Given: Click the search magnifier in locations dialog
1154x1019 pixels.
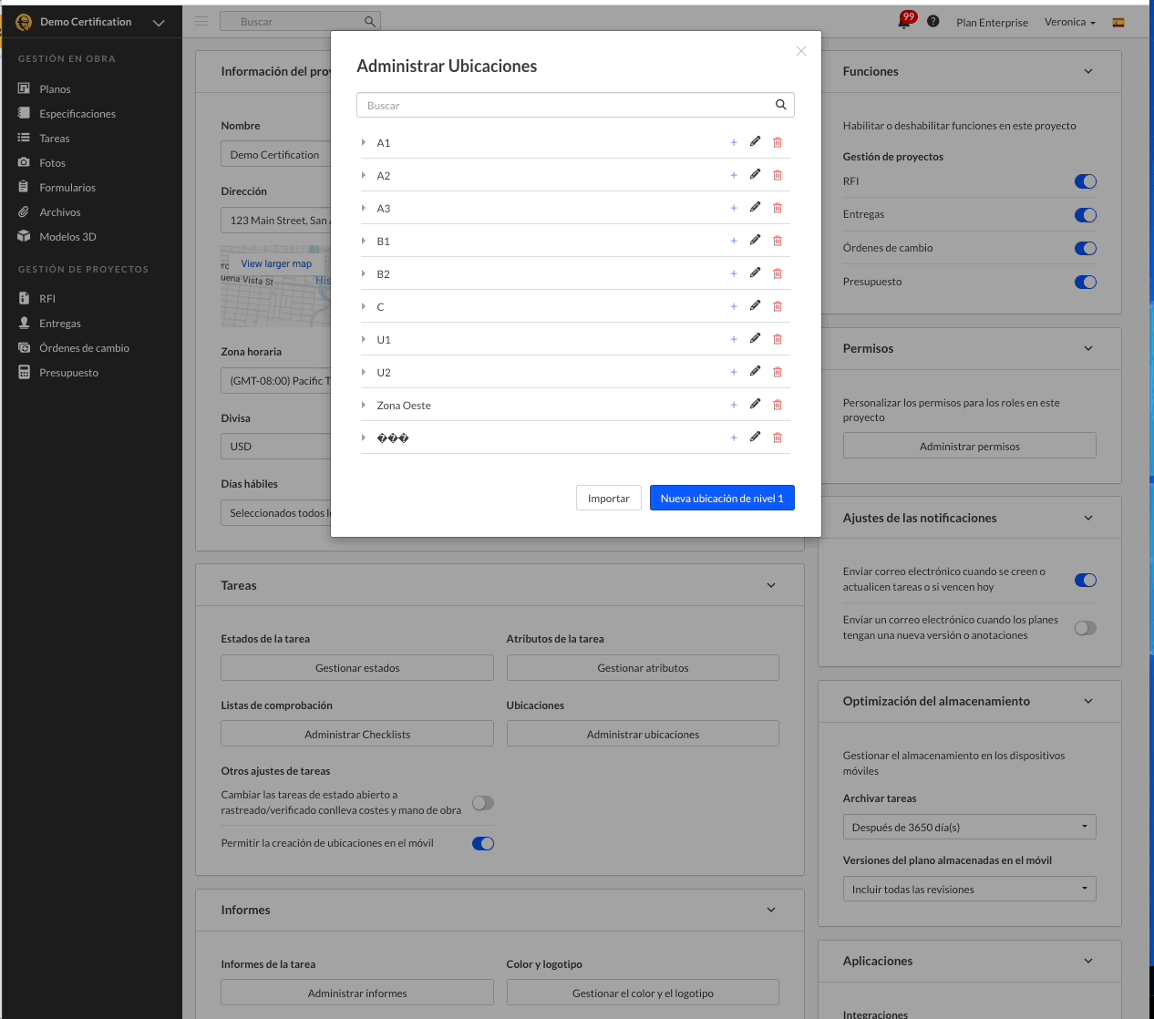Looking at the screenshot, I should pyautogui.click(x=781, y=105).
